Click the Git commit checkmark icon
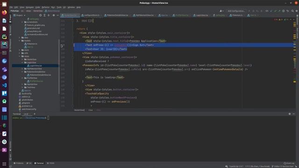Screen dimensions: 299x168 click(x=275, y=11)
